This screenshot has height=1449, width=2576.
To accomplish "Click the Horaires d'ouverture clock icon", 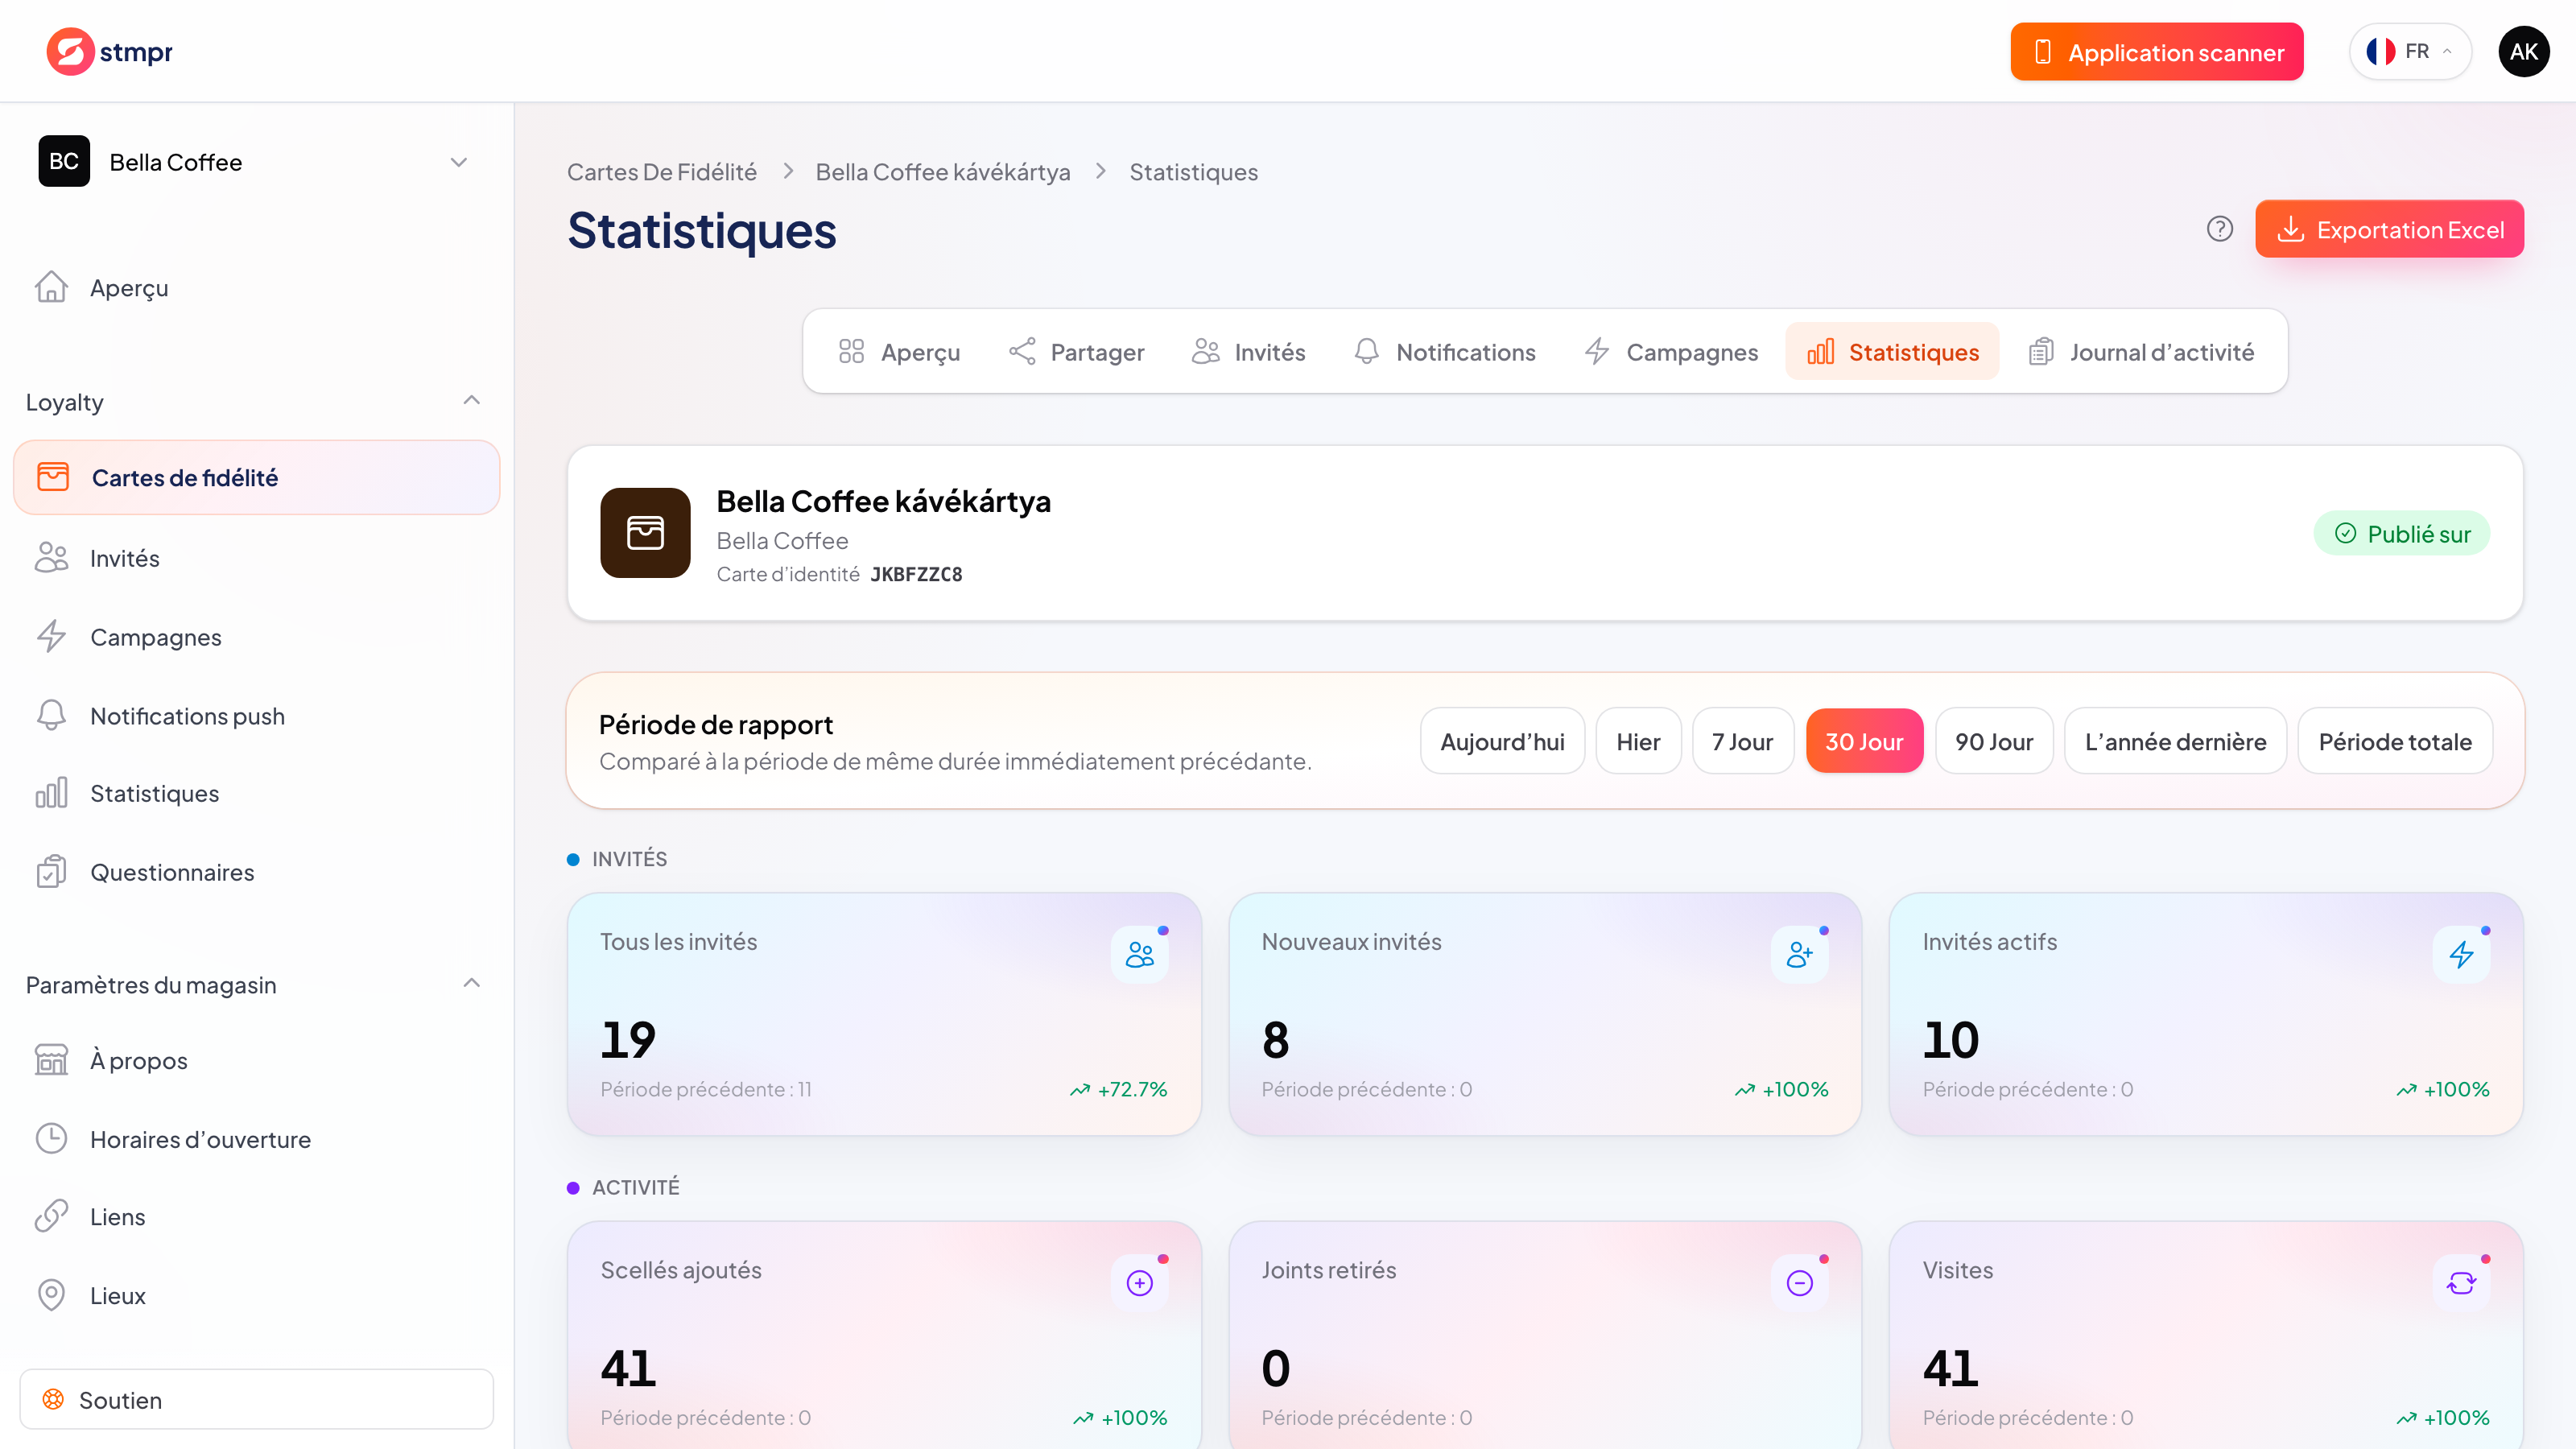I will tap(51, 1138).
